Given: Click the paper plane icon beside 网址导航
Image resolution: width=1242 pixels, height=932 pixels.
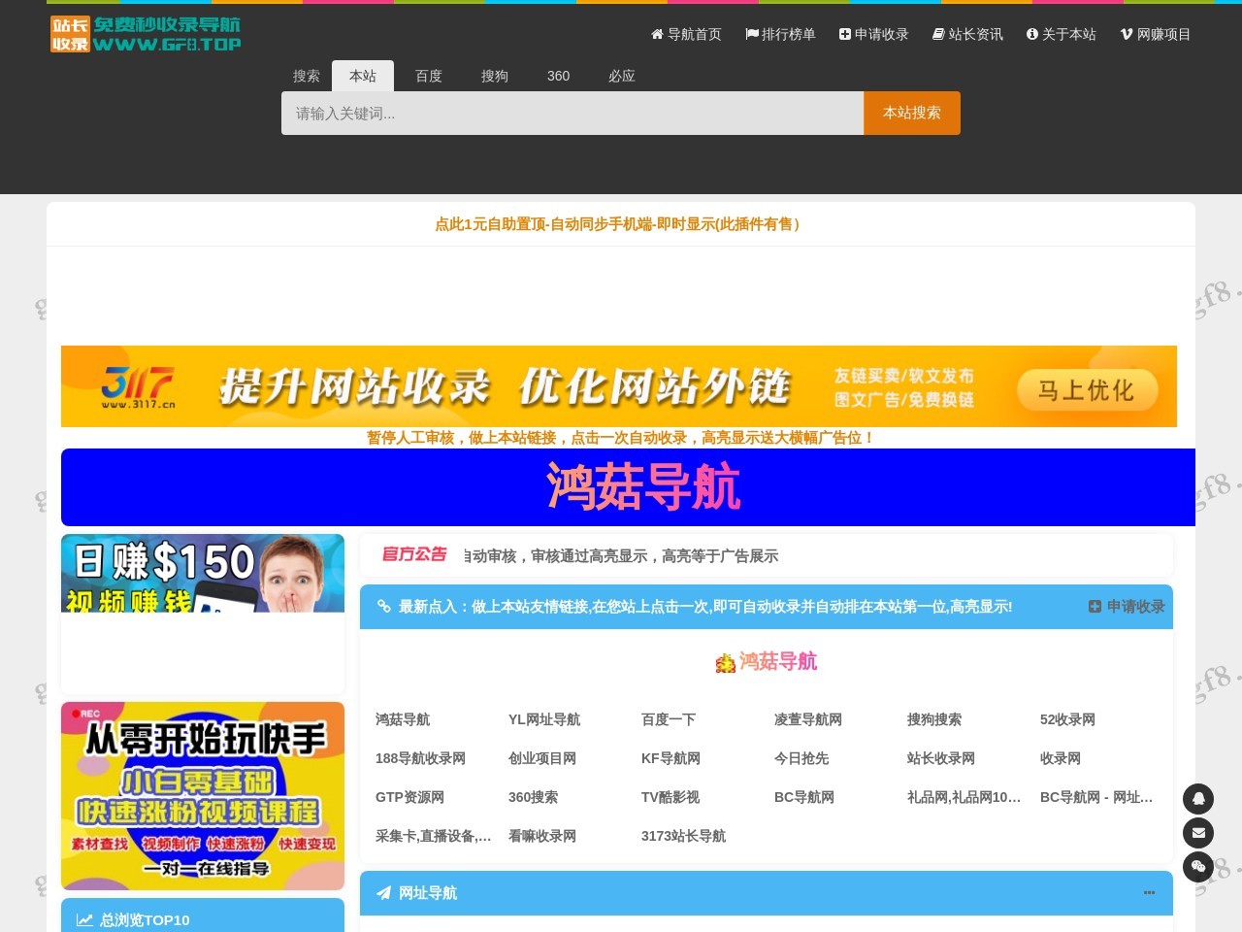Looking at the screenshot, I should 383,893.
